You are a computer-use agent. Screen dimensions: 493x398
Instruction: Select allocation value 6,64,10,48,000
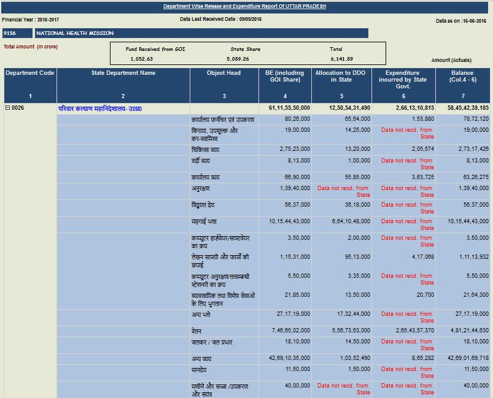click(351, 221)
